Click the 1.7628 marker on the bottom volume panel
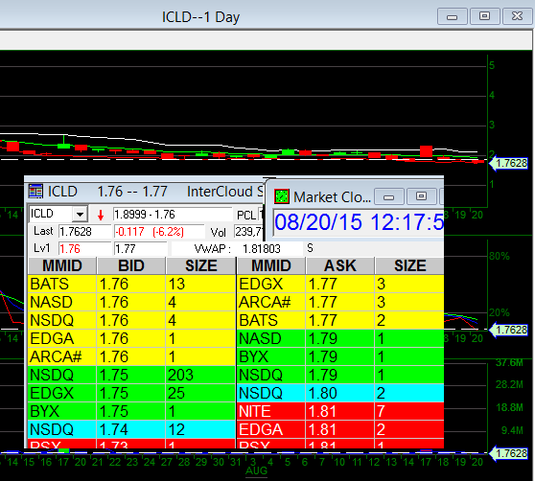Viewport: 535px width, 481px height. click(509, 454)
